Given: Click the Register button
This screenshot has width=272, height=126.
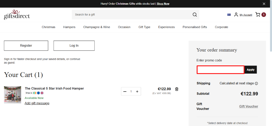Looking at the screenshot, I should pos(26,46).
